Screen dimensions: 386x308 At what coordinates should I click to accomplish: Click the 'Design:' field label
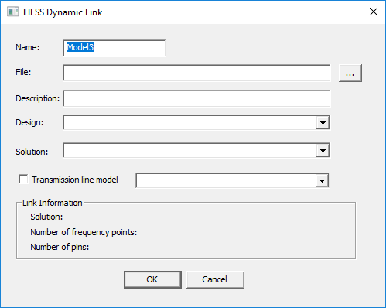29,122
